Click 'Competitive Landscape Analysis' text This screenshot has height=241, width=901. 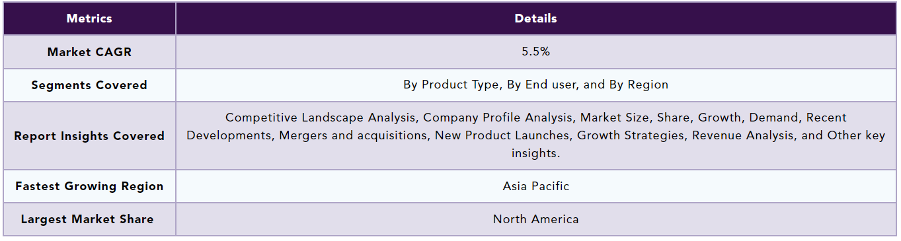point(321,118)
